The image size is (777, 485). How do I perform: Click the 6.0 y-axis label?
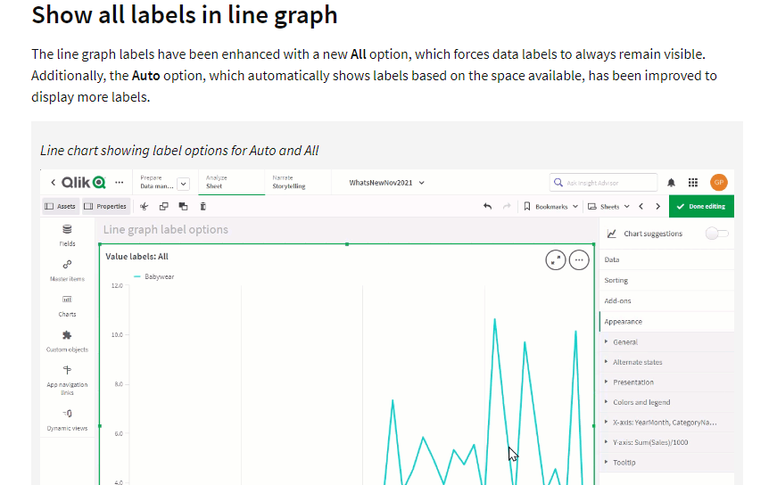(x=119, y=434)
